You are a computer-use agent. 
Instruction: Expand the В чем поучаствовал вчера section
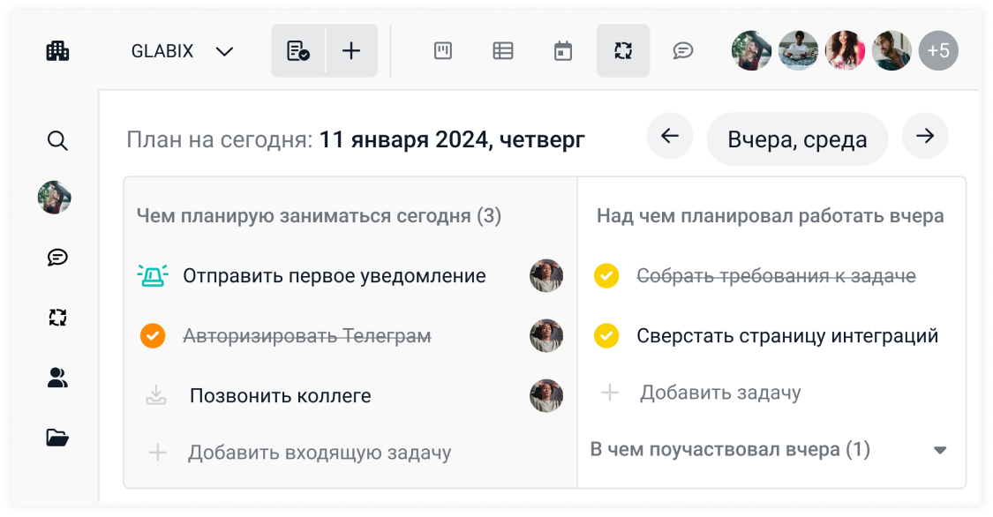point(940,450)
